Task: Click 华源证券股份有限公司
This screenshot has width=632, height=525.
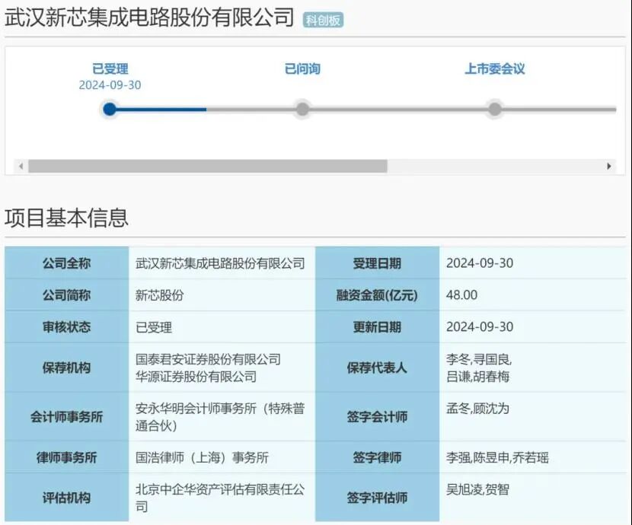Action: [x=196, y=377]
